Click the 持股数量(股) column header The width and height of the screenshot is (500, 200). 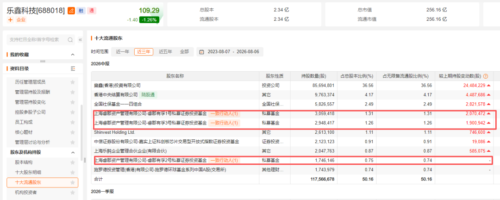coord(314,76)
